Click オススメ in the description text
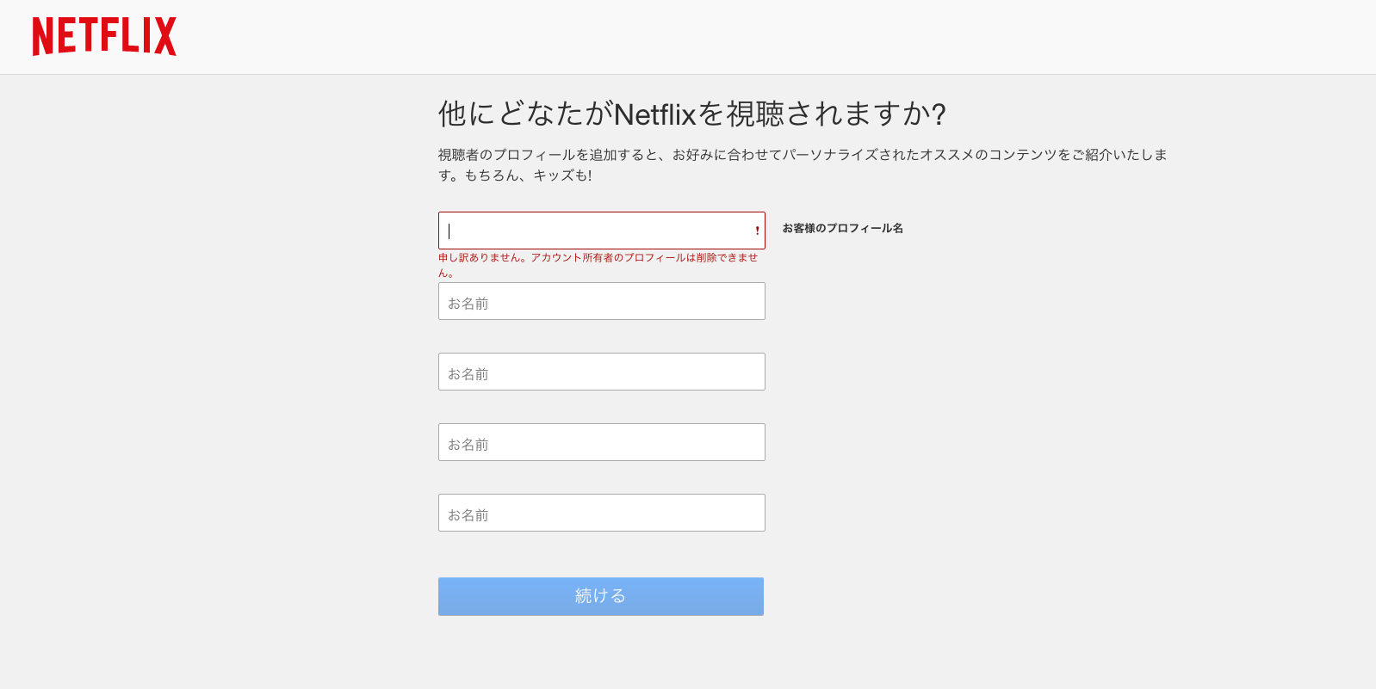 (x=947, y=155)
